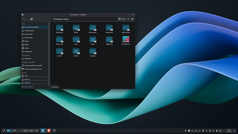Split the view with the Teilen button
Viewport: 238px width, 134px height.
[x=122, y=19]
